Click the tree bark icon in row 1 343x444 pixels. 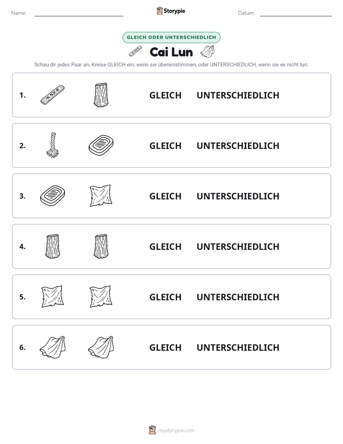[x=101, y=95]
